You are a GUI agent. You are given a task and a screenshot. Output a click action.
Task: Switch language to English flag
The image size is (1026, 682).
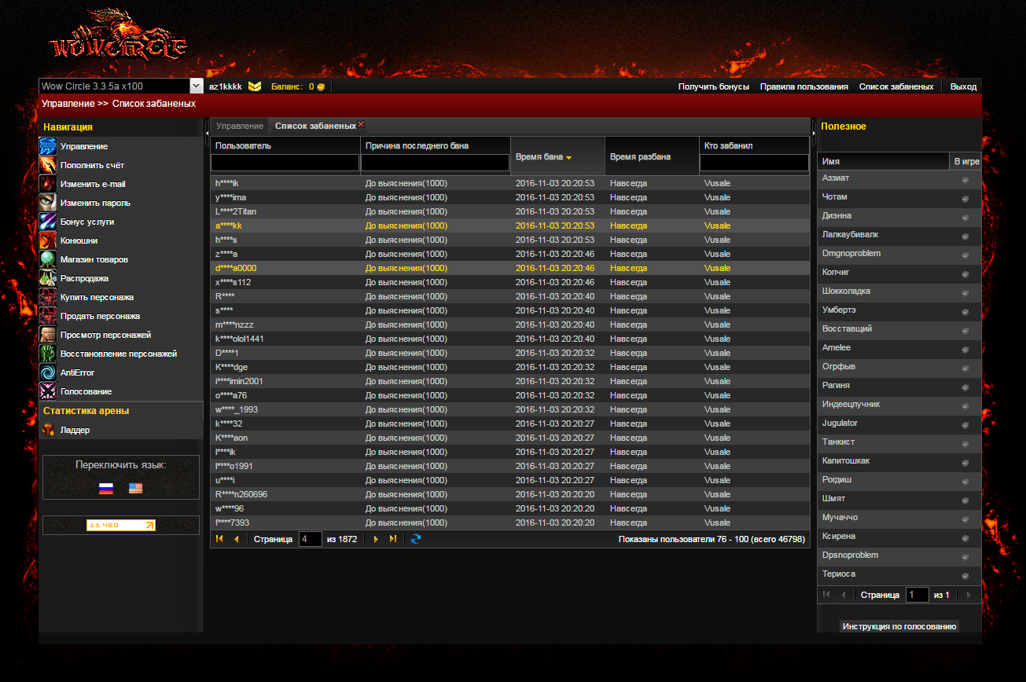click(x=135, y=489)
